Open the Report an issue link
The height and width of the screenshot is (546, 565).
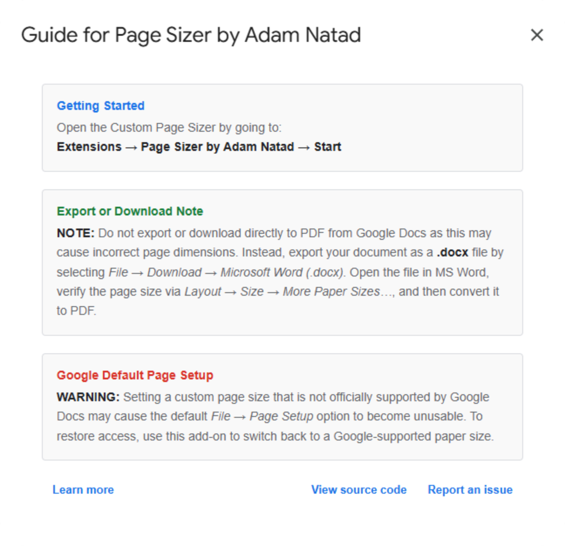pos(470,490)
